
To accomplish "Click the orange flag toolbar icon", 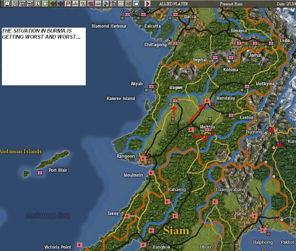I will (x=68, y=3).
